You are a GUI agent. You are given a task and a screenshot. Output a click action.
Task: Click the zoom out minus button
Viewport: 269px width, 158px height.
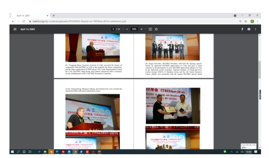(x=127, y=29)
